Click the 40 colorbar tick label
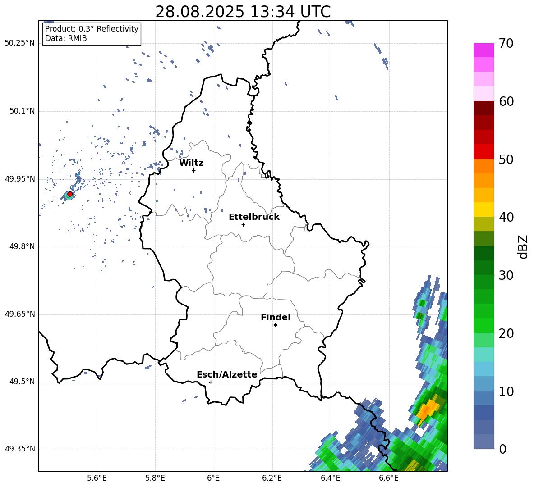 coord(506,217)
